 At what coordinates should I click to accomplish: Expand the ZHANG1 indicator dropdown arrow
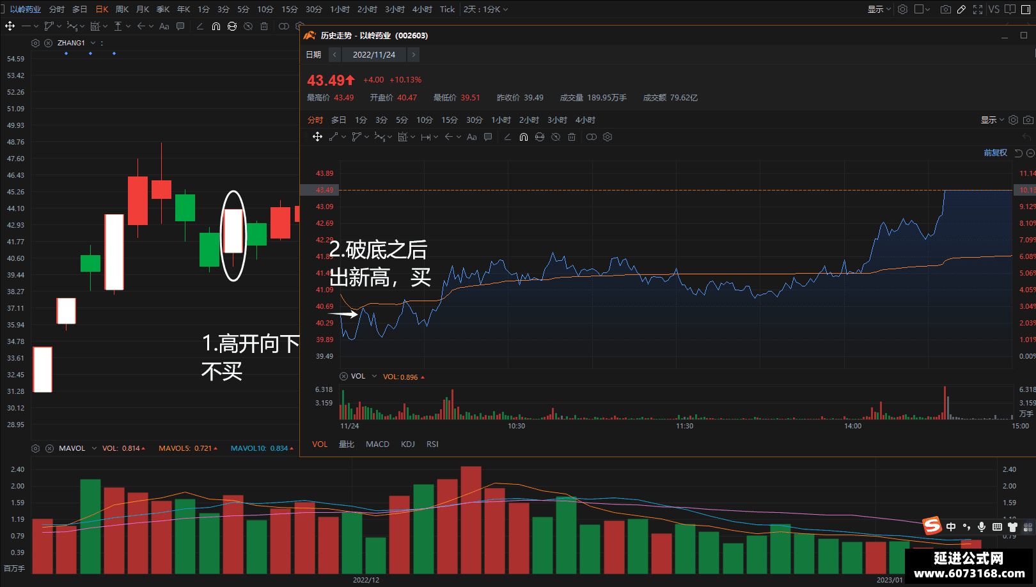(x=93, y=43)
